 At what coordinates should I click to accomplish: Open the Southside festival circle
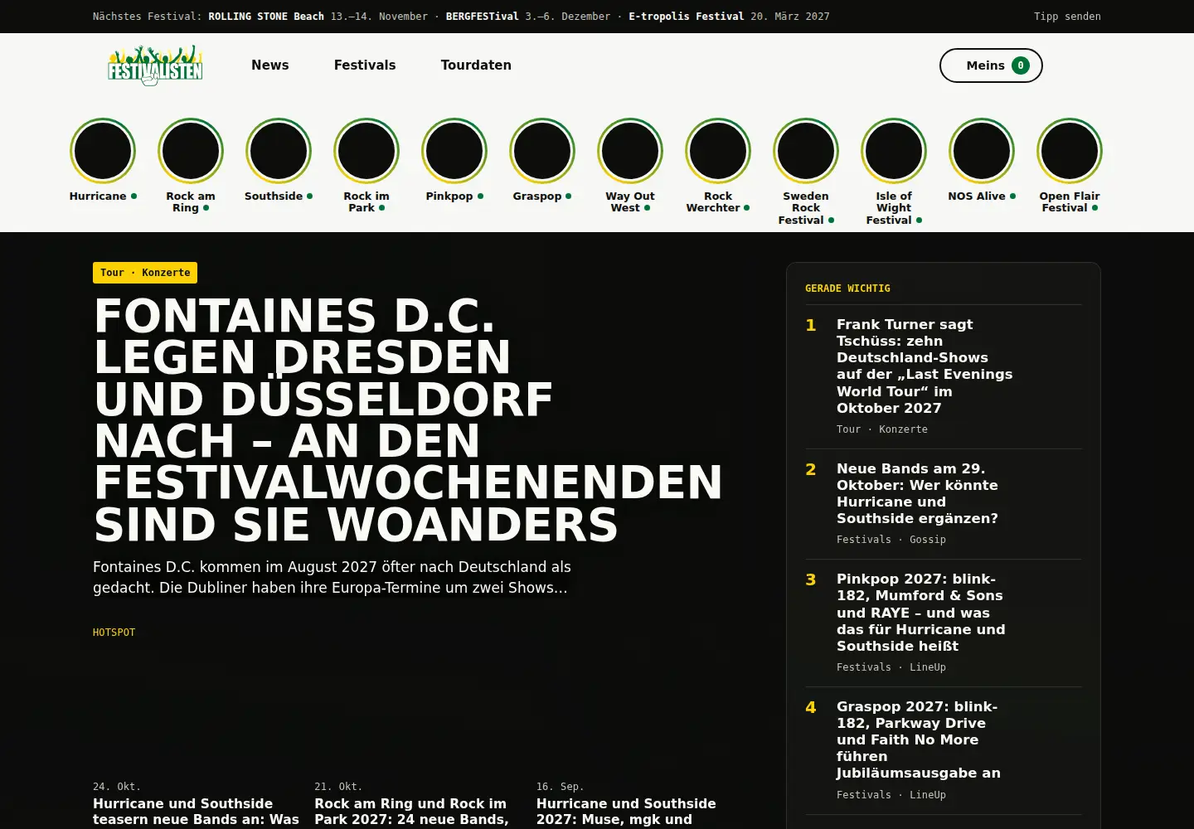pyautogui.click(x=279, y=151)
